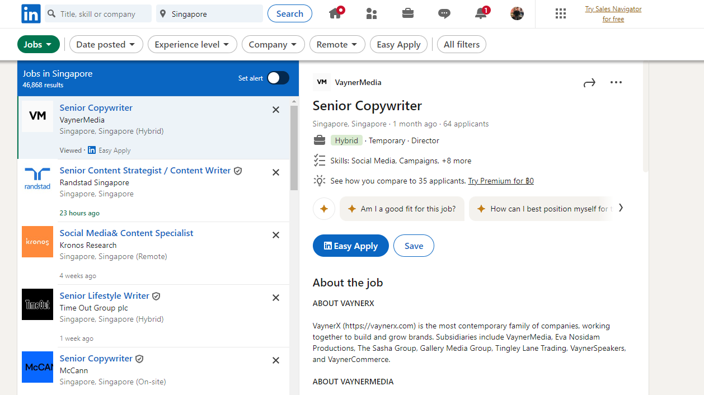Click the TimeOut company logo
The height and width of the screenshot is (395, 704).
click(37, 304)
